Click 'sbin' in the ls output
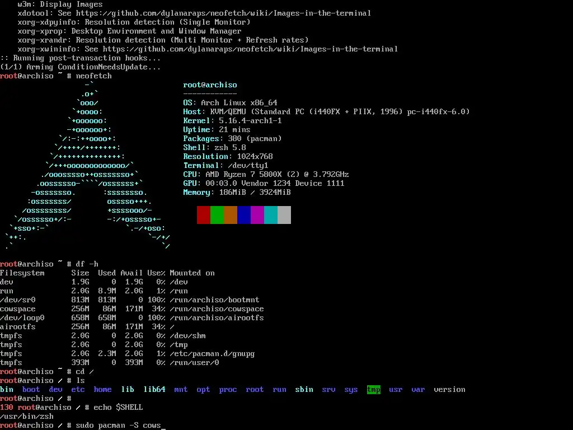The width and height of the screenshot is (573, 430). point(304,390)
